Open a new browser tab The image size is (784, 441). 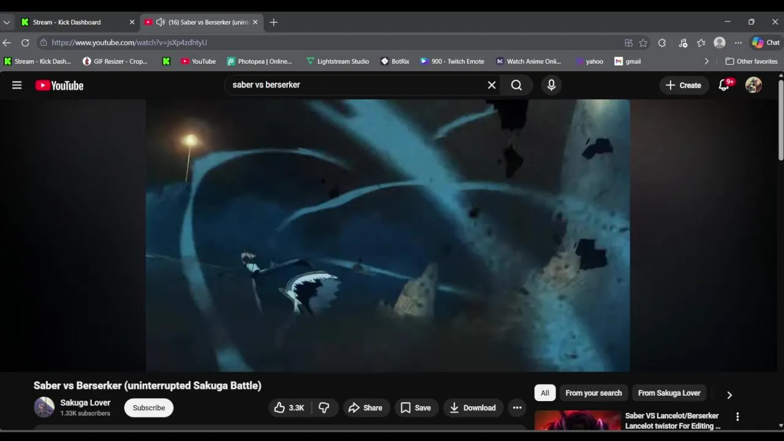click(274, 22)
